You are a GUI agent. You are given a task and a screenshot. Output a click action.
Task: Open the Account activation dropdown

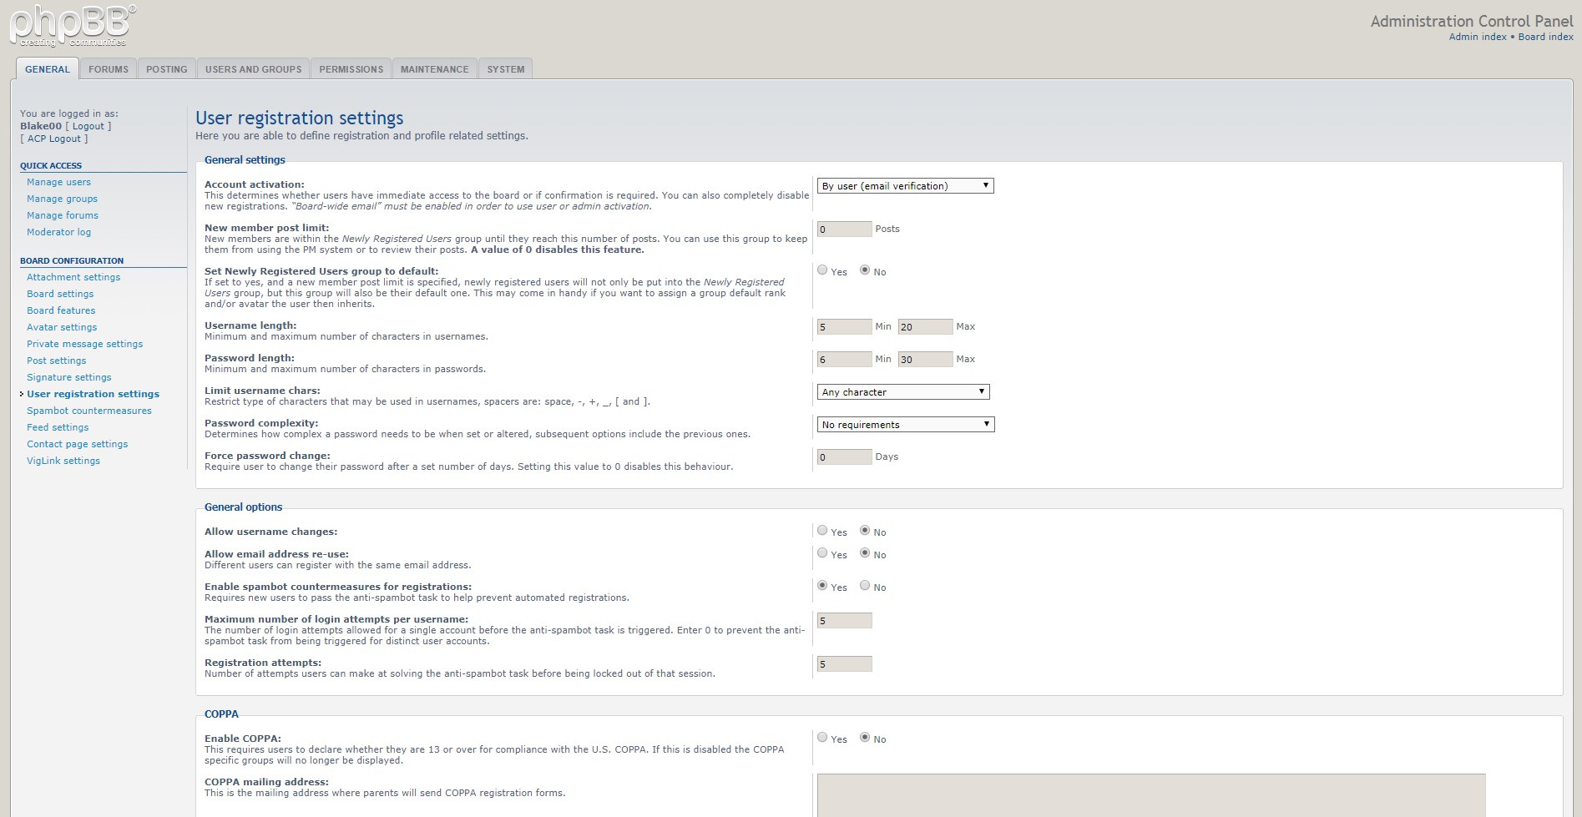pos(905,186)
